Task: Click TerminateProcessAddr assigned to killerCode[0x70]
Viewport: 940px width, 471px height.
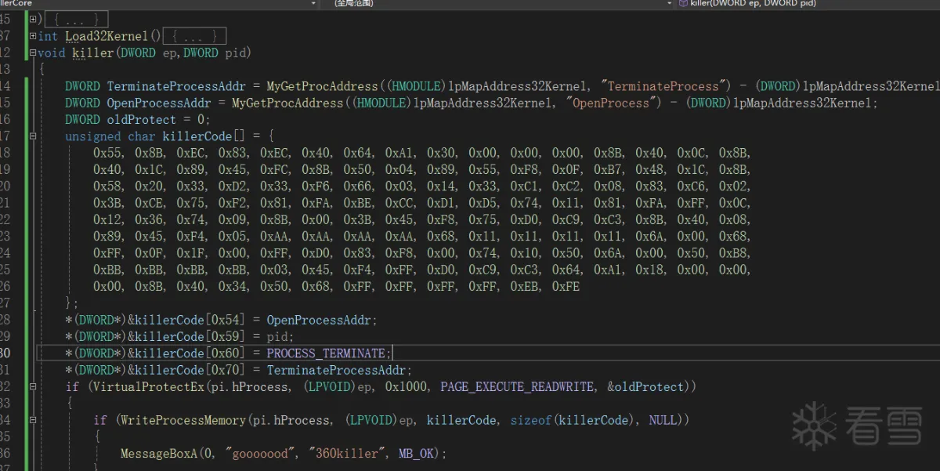Action: click(336, 370)
